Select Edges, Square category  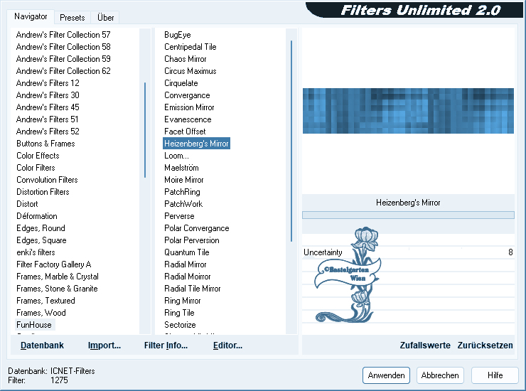coord(41,240)
